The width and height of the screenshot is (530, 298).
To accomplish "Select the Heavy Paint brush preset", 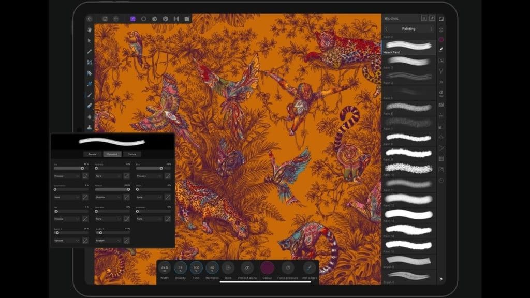I will 409,46.
